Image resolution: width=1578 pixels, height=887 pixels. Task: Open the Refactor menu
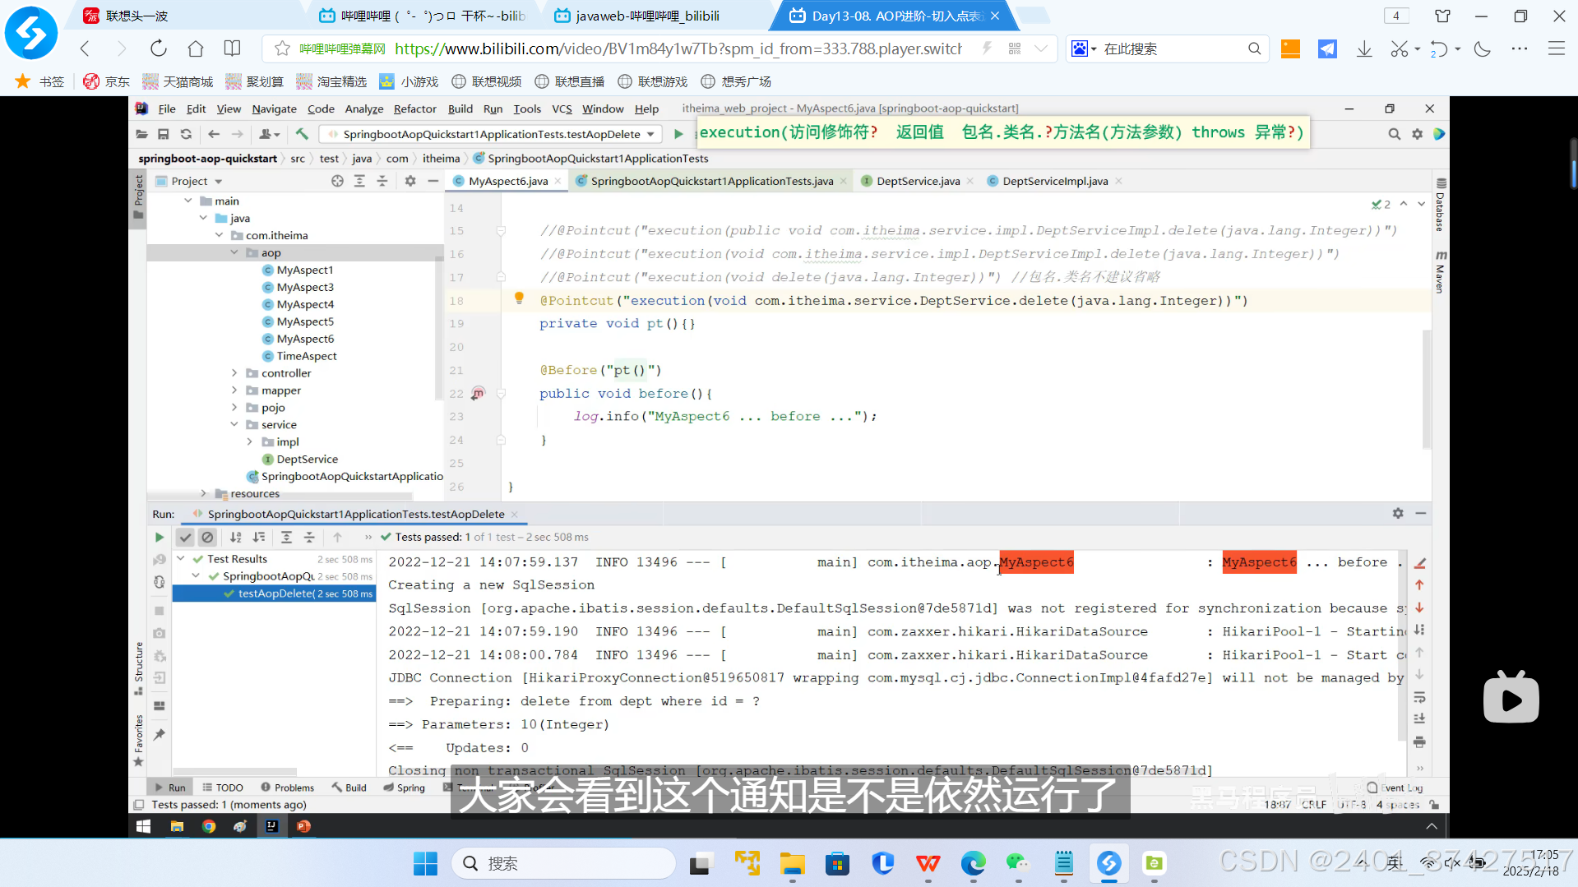coord(414,109)
